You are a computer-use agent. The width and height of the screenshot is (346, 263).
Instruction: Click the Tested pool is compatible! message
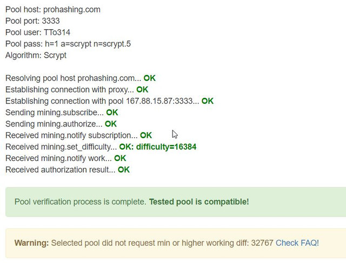tap(199, 202)
